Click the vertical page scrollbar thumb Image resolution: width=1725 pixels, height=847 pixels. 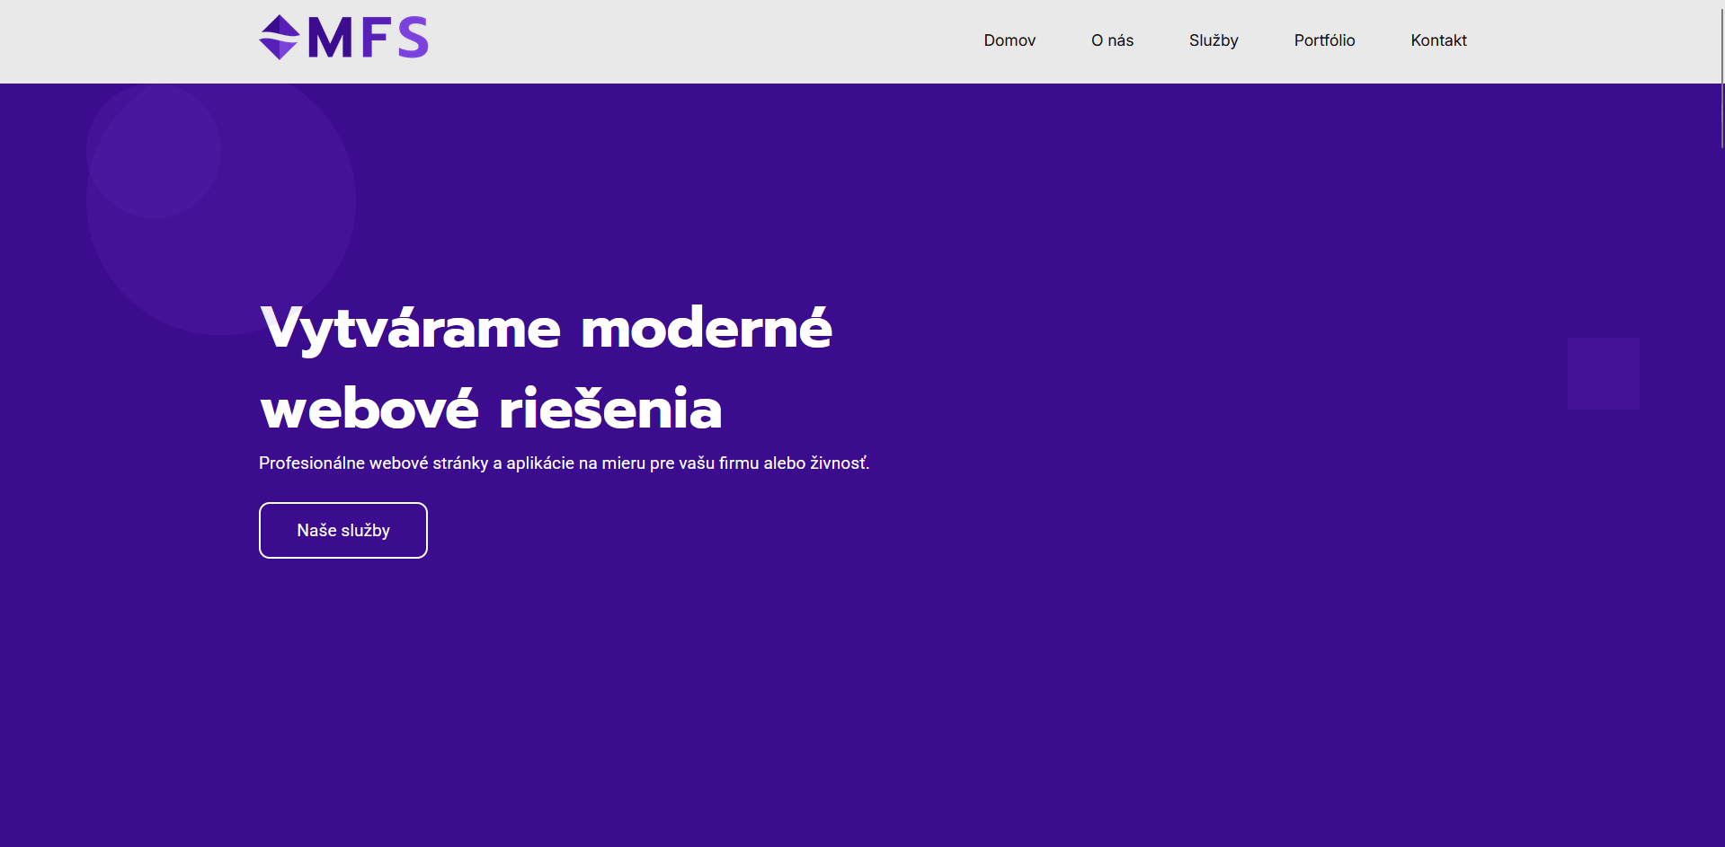coord(1721,74)
